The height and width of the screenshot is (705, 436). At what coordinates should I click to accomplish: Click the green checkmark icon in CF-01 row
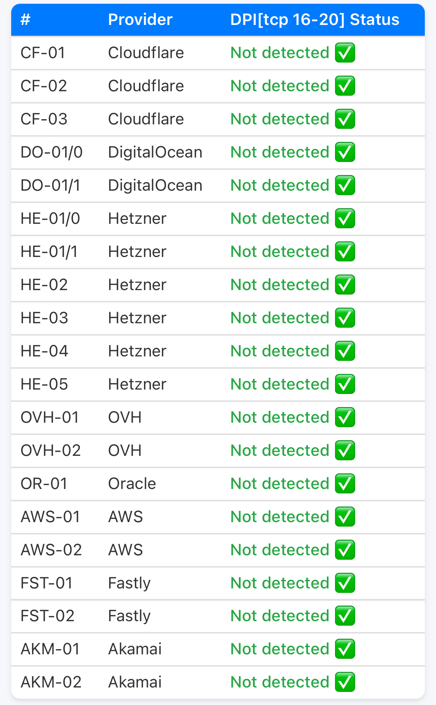[x=345, y=53]
